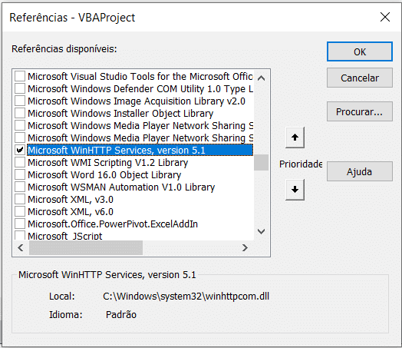Open the Ajuda help button
Screen dimensions: 402x348
(360, 171)
